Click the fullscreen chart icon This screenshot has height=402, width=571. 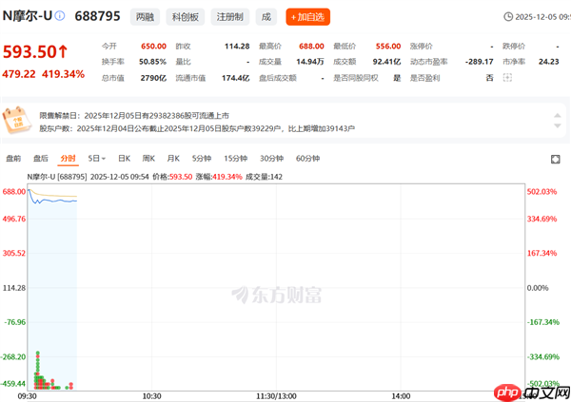(x=556, y=159)
